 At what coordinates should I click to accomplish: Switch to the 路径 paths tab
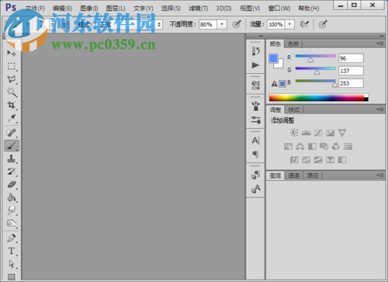coord(313,176)
